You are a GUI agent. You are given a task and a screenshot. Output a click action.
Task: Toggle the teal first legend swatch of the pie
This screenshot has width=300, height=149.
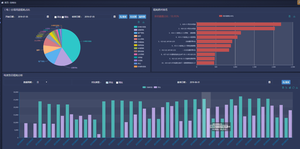pyautogui.click(x=135, y=27)
